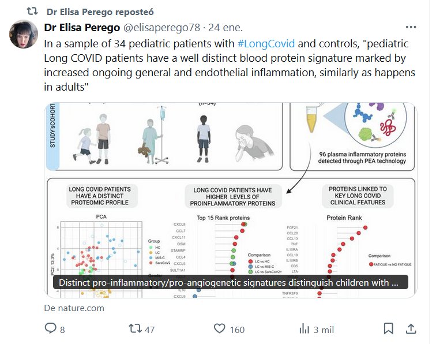Click the @elisaperego78 handle
The width and height of the screenshot is (436, 344).
[x=168, y=28]
